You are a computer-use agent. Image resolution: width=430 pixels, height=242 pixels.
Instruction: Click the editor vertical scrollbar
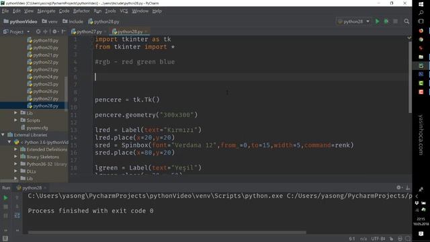(410, 77)
